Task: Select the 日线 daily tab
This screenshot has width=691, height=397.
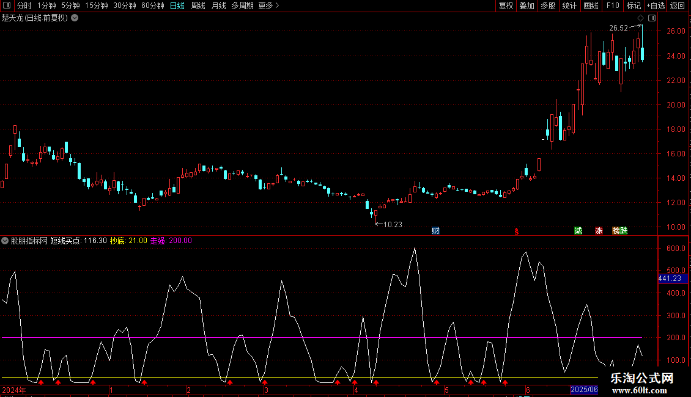Action: pyautogui.click(x=177, y=5)
